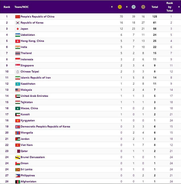
Task: Click the Singapore flag icon
Action: pos(18,66)
